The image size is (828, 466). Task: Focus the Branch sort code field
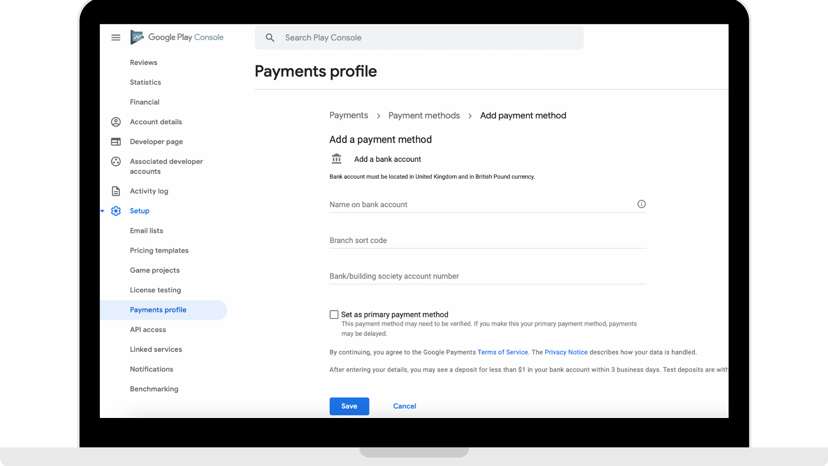pyautogui.click(x=488, y=240)
